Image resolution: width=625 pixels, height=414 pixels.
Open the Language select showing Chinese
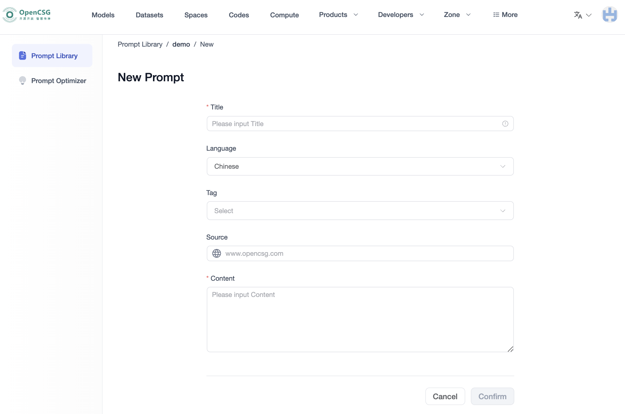(x=360, y=166)
